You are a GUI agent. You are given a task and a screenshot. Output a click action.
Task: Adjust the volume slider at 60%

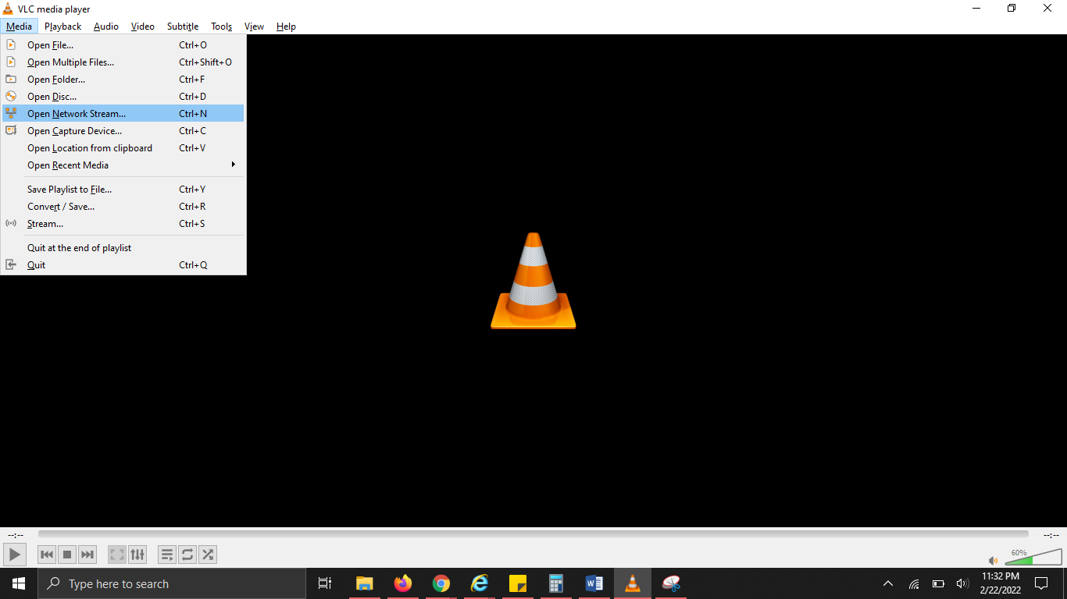tap(1033, 557)
